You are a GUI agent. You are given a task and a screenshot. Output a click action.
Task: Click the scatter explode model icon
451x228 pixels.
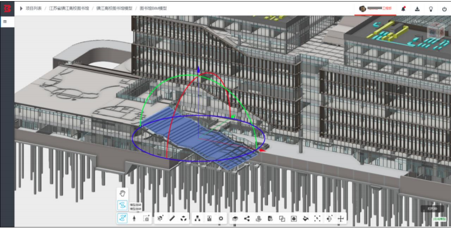pos(317,219)
